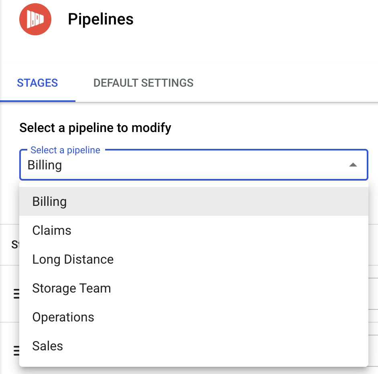Choose Operations from the dropdown list

tap(63, 317)
